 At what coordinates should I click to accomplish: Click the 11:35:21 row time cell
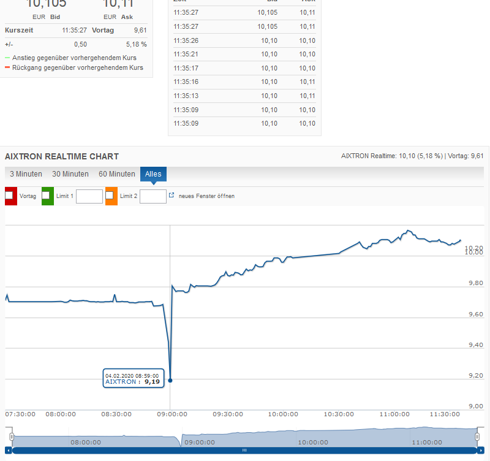(x=186, y=55)
